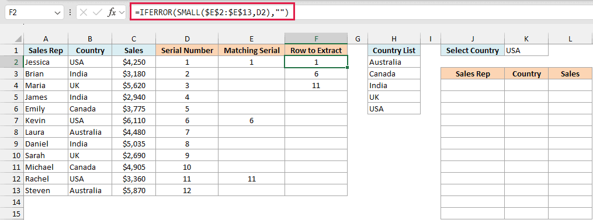Click Matching Serial cell E7 showing 6
Screen dimensions: 593x220
251,121
